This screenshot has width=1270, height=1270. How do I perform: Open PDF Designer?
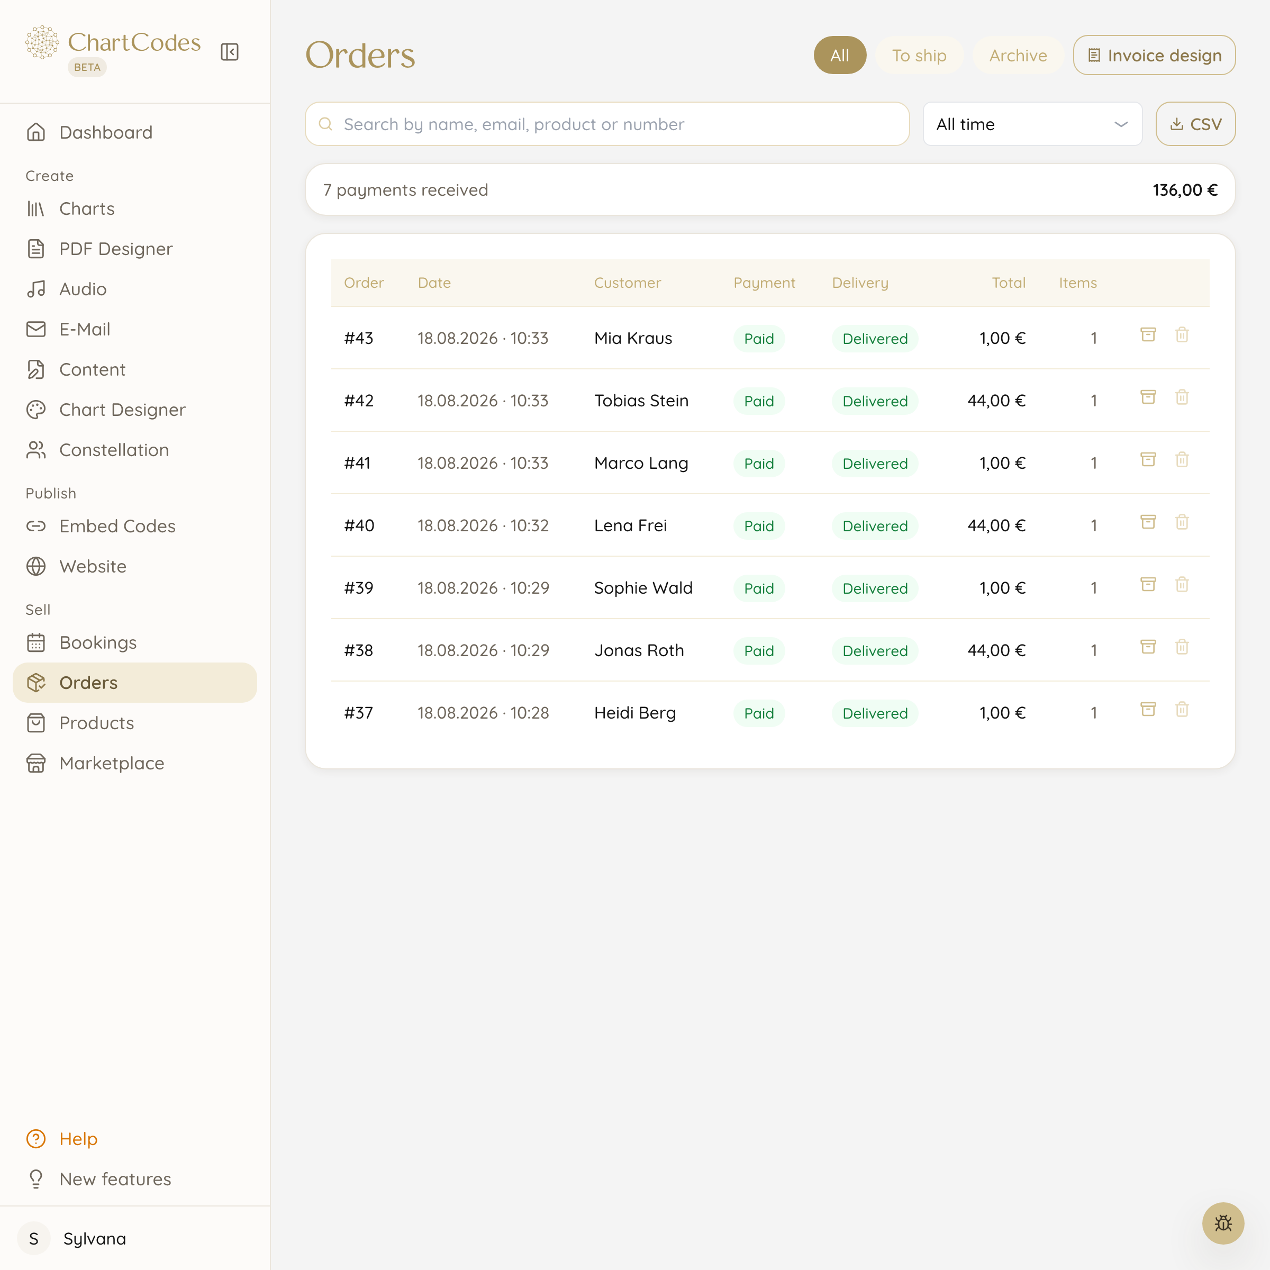click(x=135, y=249)
